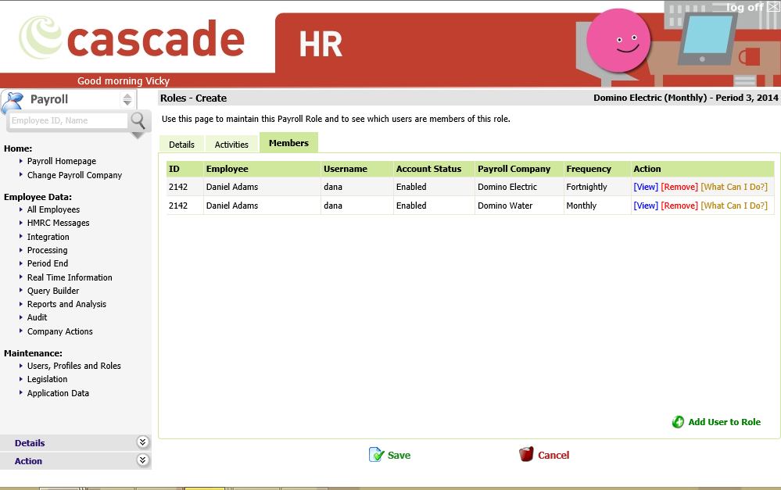781x490 pixels.
Task: Click the red Cancel bin icon
Action: [526, 454]
